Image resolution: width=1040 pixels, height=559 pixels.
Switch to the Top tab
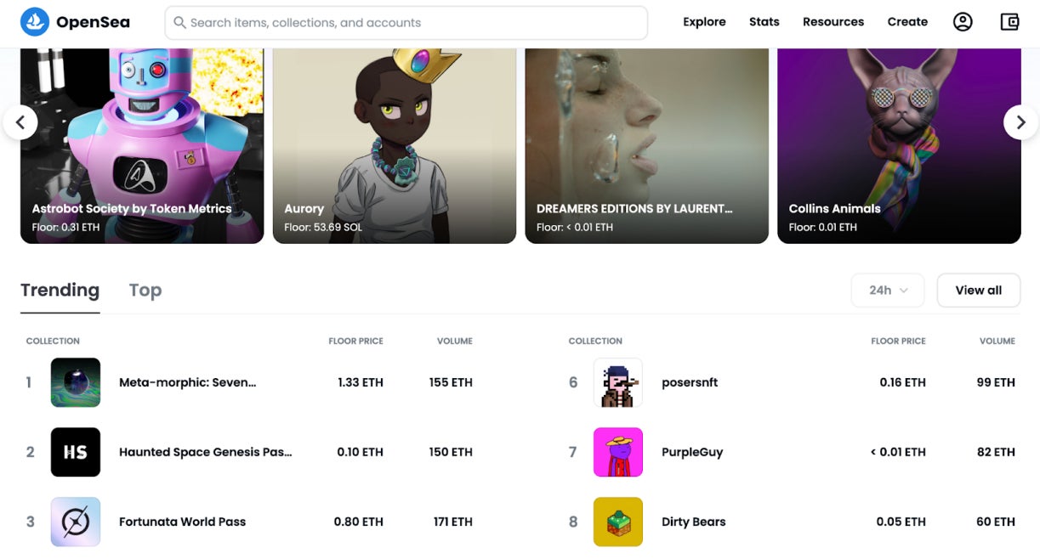tap(145, 291)
